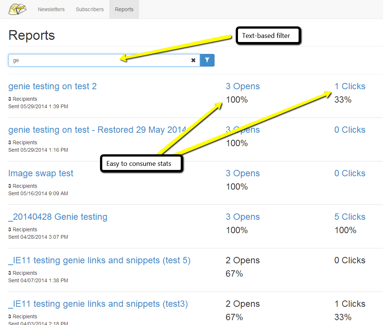View '0 Clicks' for the Restored report
Screen dimensions: 383x325
click(x=350, y=130)
